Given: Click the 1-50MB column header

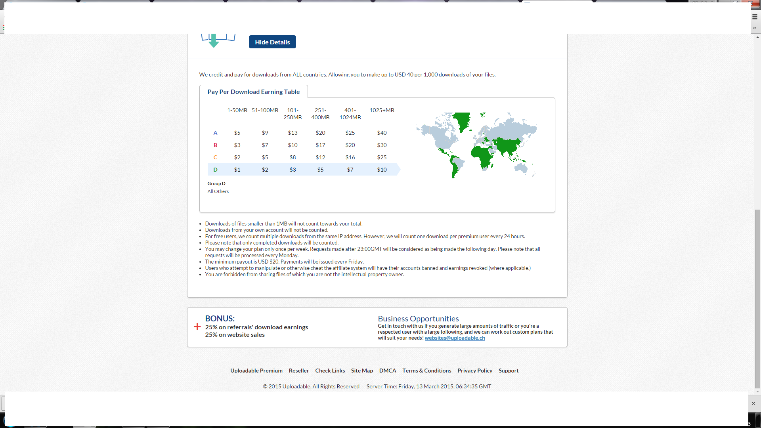Looking at the screenshot, I should coord(237,110).
